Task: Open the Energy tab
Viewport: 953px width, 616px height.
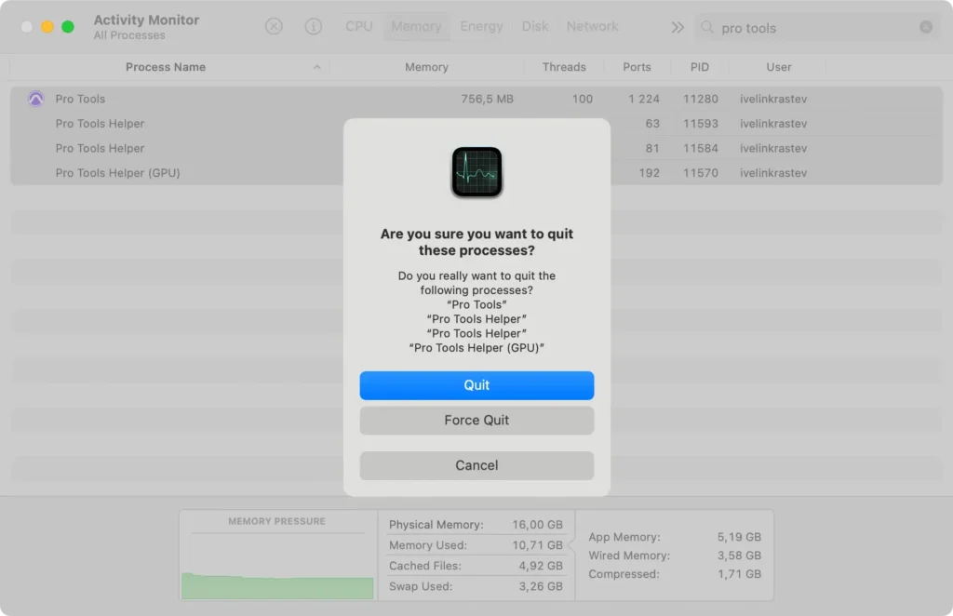Action: click(x=481, y=27)
